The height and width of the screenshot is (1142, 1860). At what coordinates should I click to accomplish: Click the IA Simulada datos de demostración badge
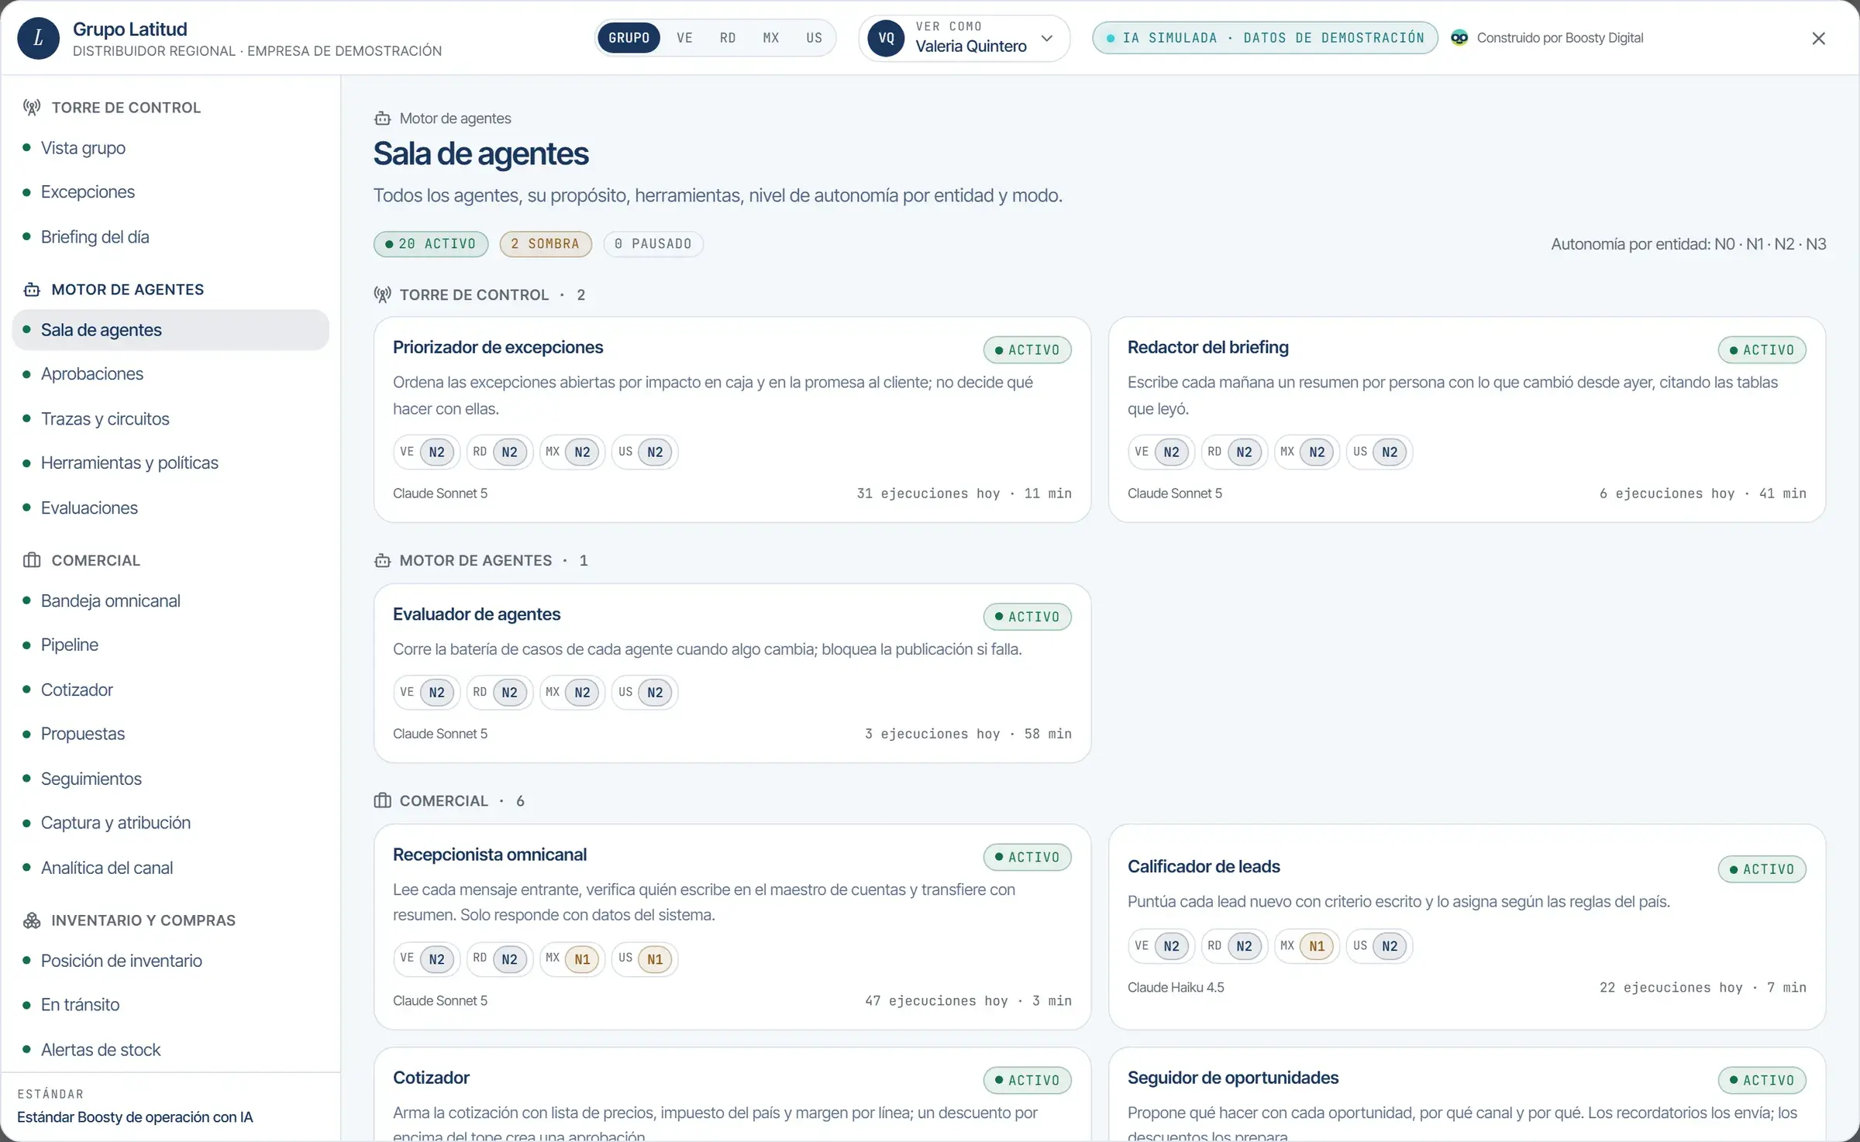(x=1265, y=38)
